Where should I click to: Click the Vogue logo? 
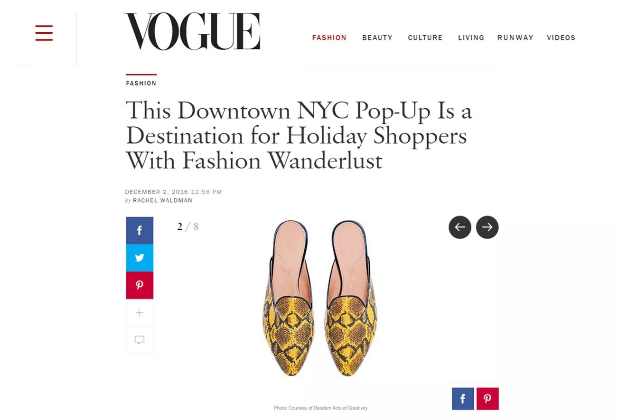coord(192,32)
